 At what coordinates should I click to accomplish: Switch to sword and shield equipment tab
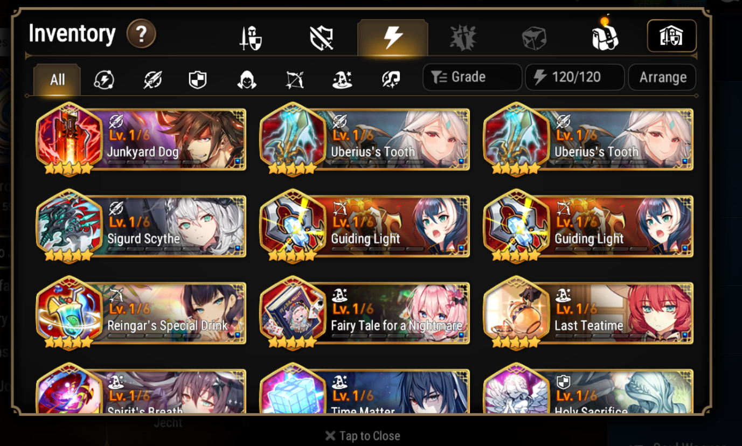[x=251, y=38]
